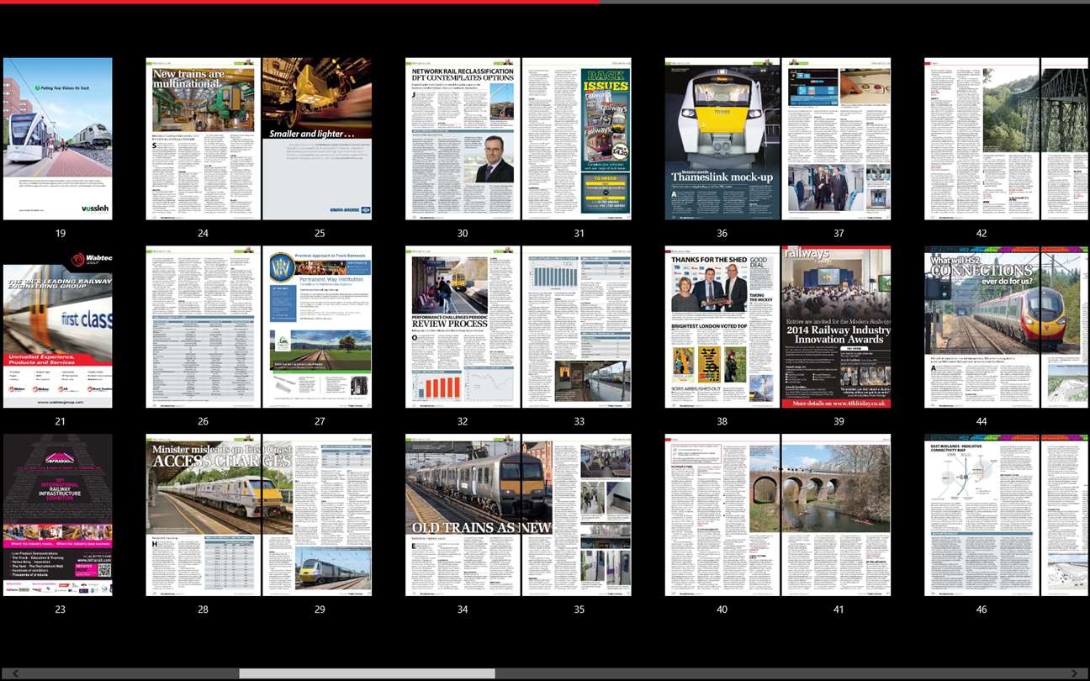The image size is (1090, 681).
Task: Open page 21 Wabtec advert thumbnail
Action: click(57, 327)
